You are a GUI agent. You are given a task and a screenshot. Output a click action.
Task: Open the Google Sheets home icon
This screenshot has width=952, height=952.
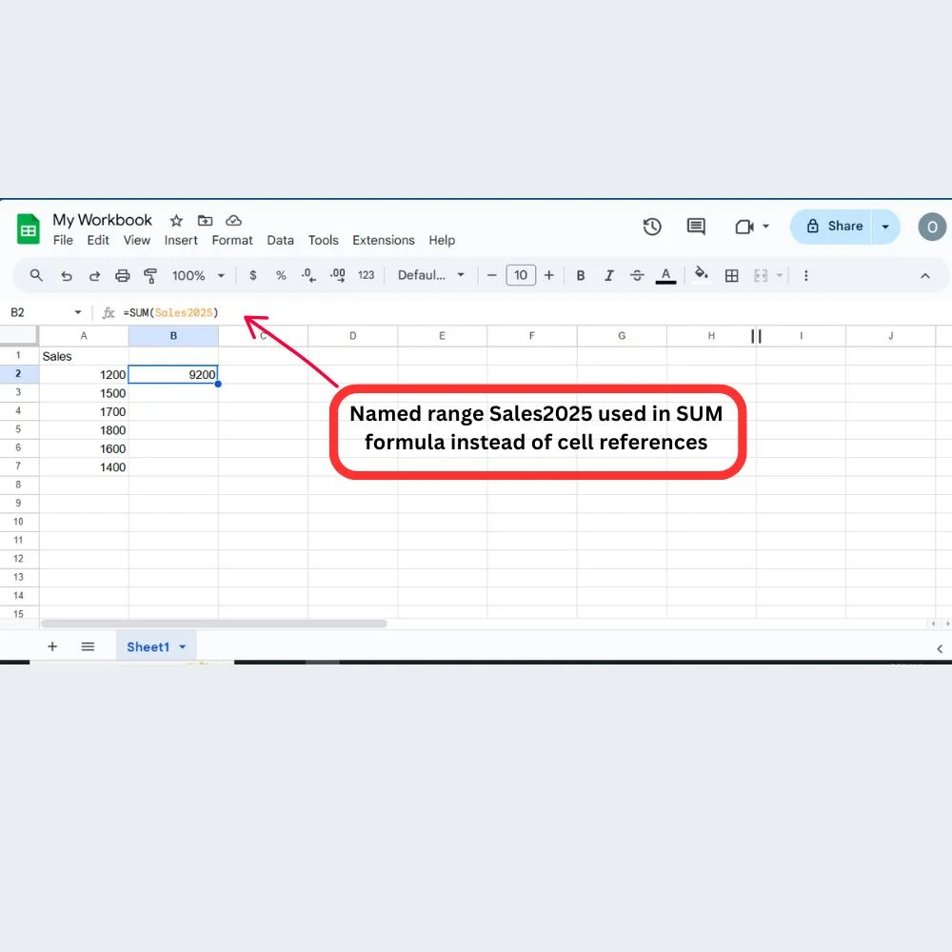point(28,228)
